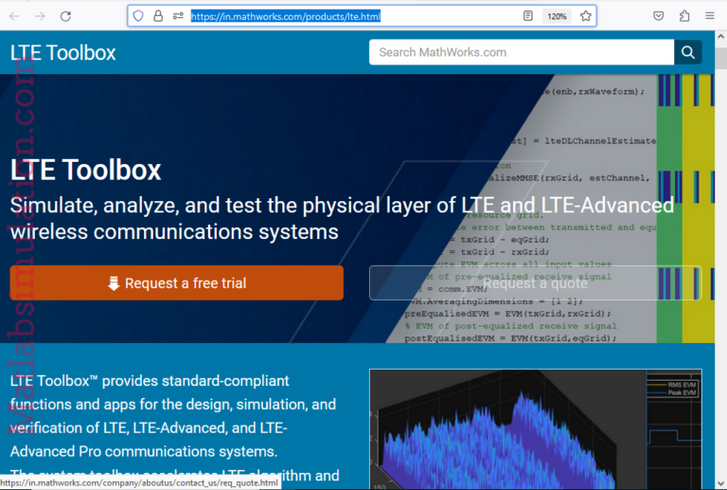727x490 pixels.
Task: Click Request a free trial button
Action: pos(177,283)
